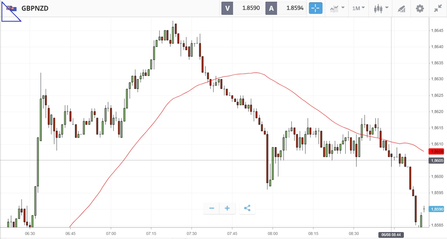Share the chart via share icon

[247, 208]
